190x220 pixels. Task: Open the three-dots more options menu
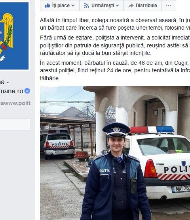click(x=169, y=6)
